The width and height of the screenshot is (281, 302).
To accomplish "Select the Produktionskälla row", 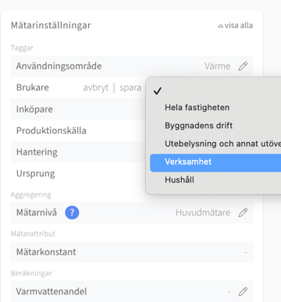I will click(78, 130).
